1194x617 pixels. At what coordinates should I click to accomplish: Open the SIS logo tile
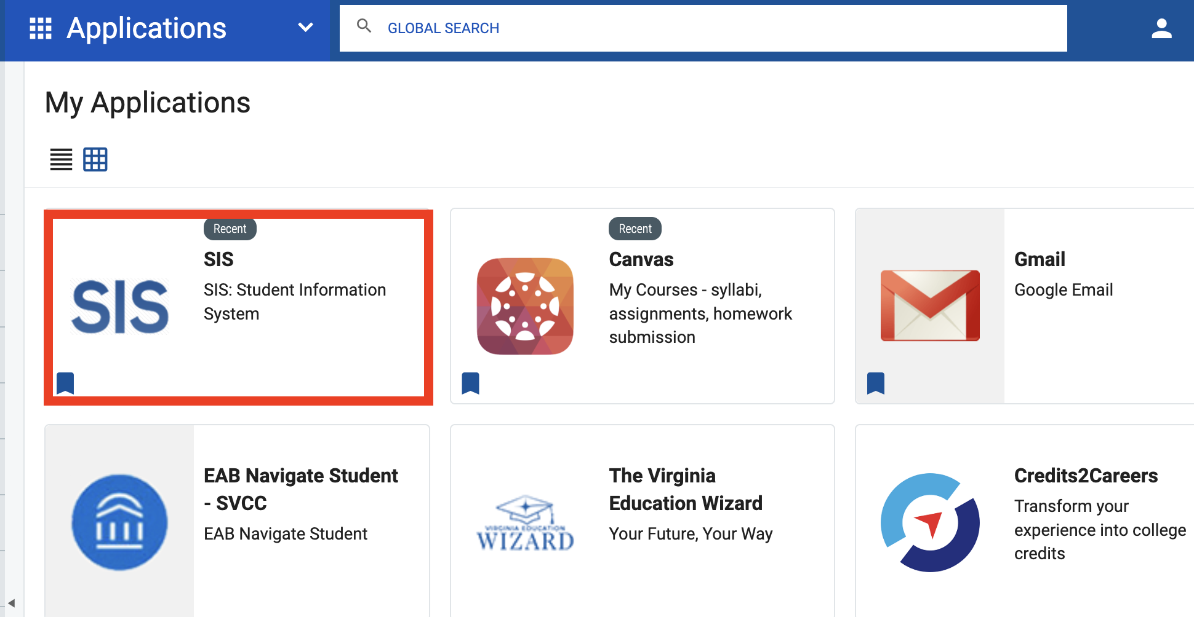coord(120,306)
